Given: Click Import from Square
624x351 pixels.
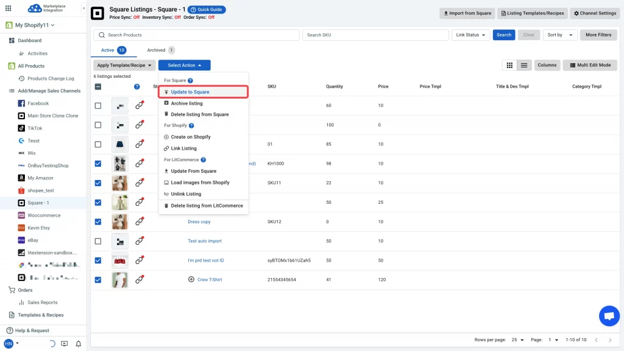Looking at the screenshot, I should click(x=467, y=13).
